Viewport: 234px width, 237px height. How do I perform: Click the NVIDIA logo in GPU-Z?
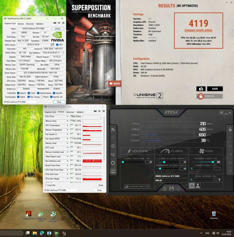57,37
